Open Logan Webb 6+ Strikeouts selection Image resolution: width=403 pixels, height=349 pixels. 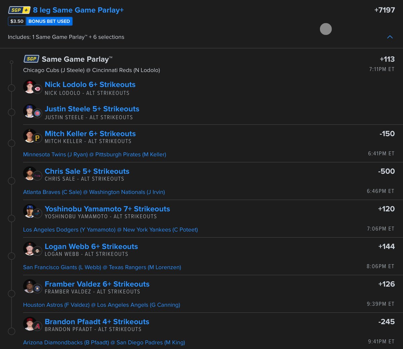pyautogui.click(x=91, y=247)
